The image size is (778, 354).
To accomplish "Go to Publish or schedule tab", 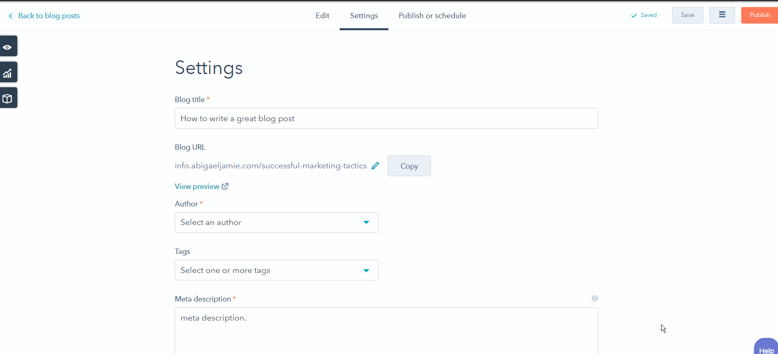I will tap(432, 16).
